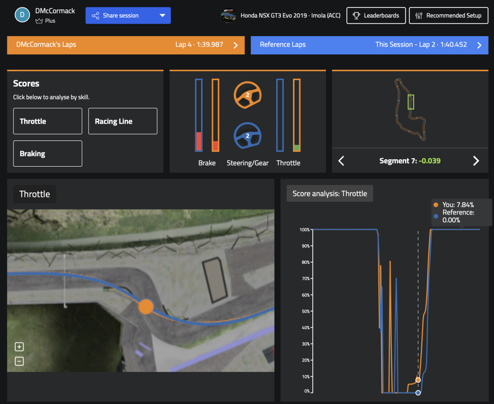Click the Throttle map panel title
This screenshot has height=404, width=494.
(x=35, y=194)
